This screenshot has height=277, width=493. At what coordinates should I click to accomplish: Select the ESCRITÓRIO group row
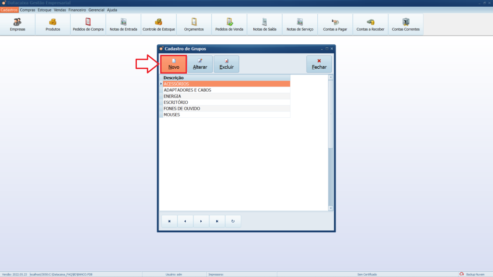click(x=226, y=102)
